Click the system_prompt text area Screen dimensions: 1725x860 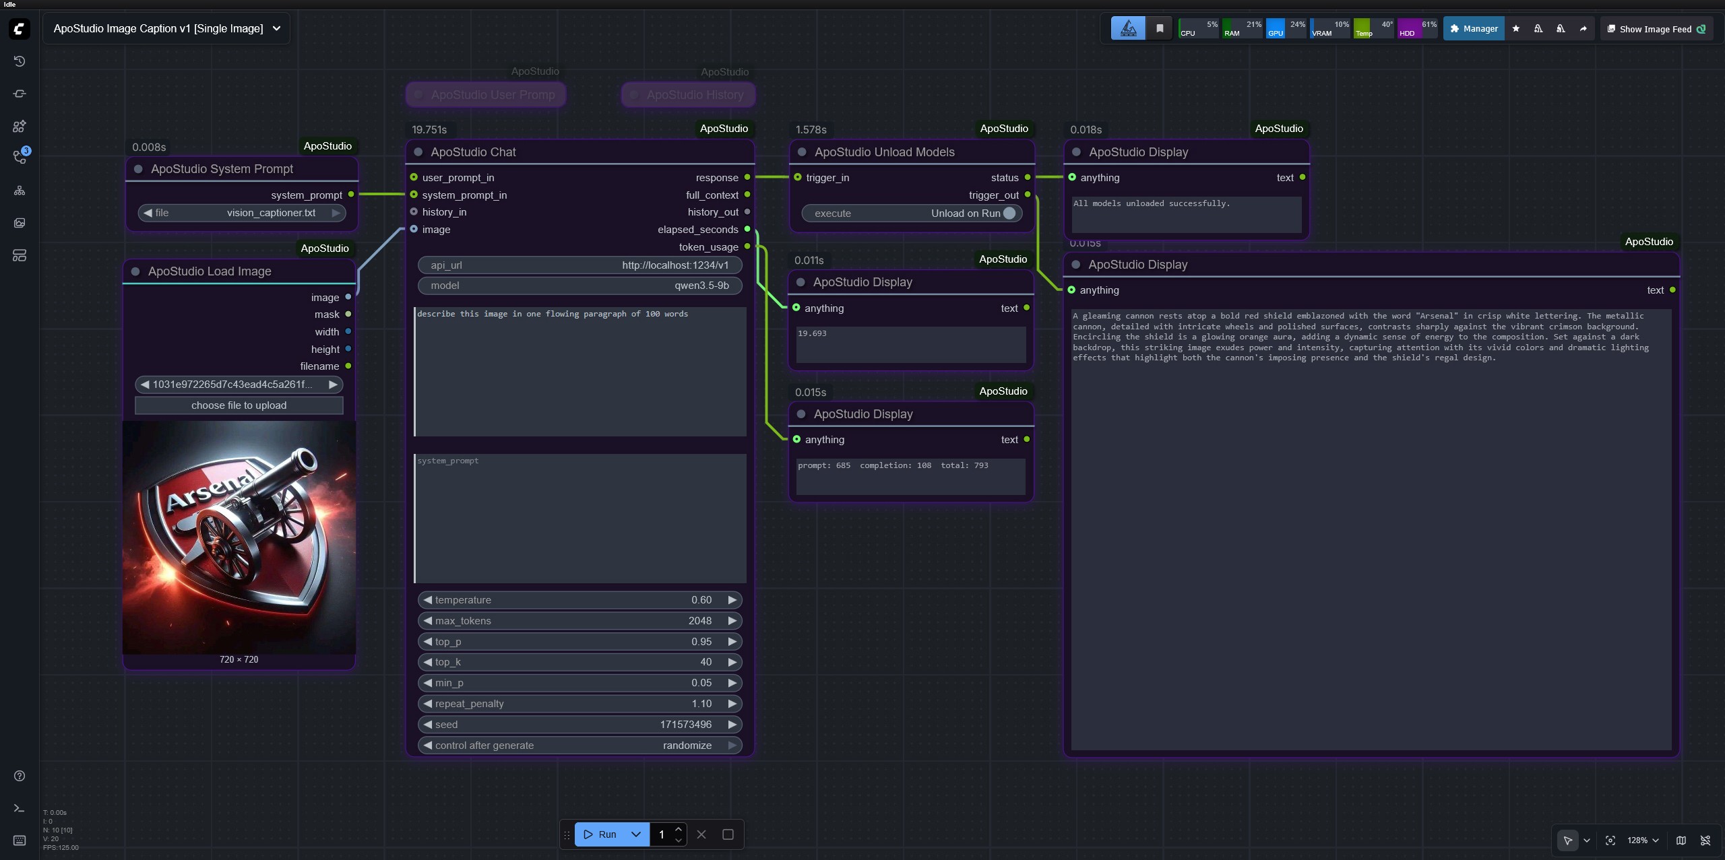click(x=580, y=519)
